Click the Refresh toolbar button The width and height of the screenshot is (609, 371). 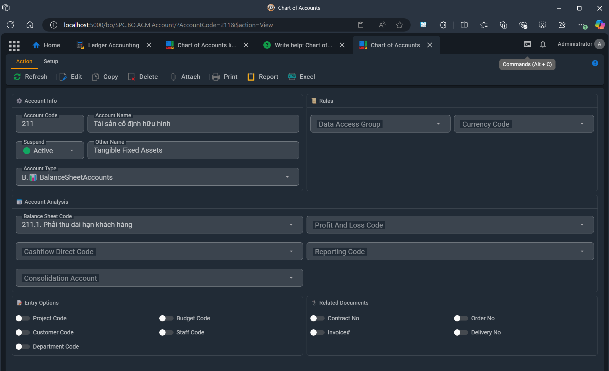tap(30, 77)
